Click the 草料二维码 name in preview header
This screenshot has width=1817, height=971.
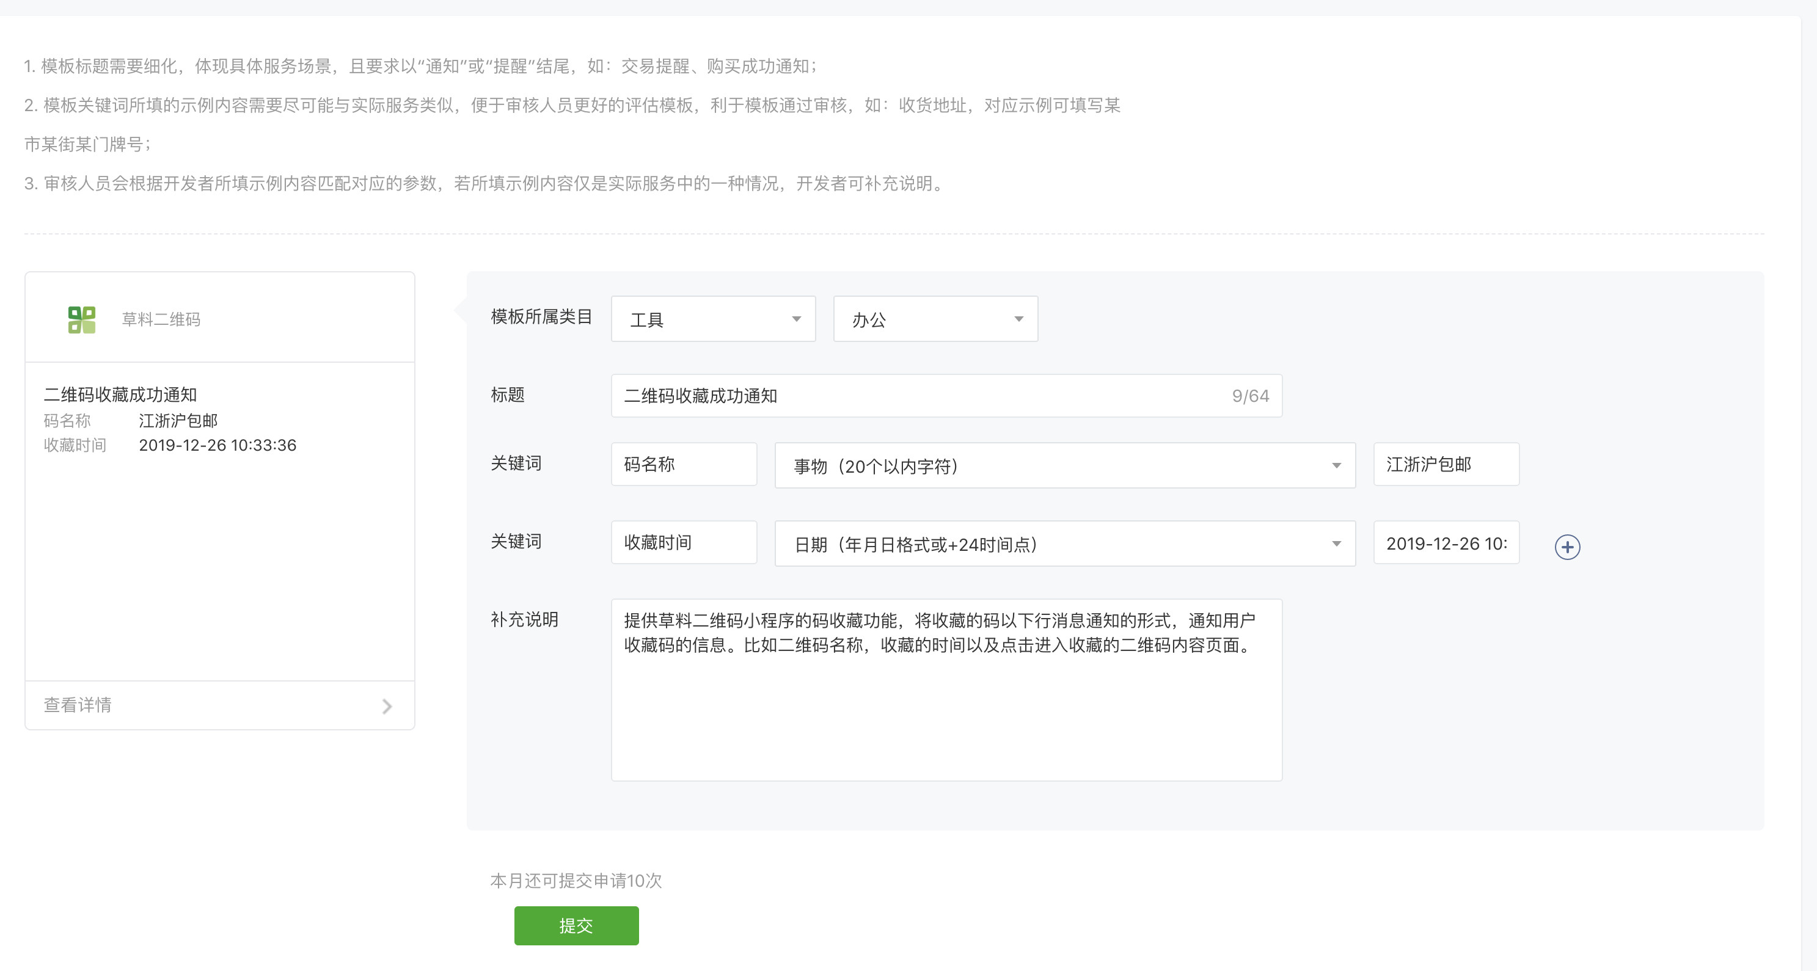pyautogui.click(x=161, y=319)
